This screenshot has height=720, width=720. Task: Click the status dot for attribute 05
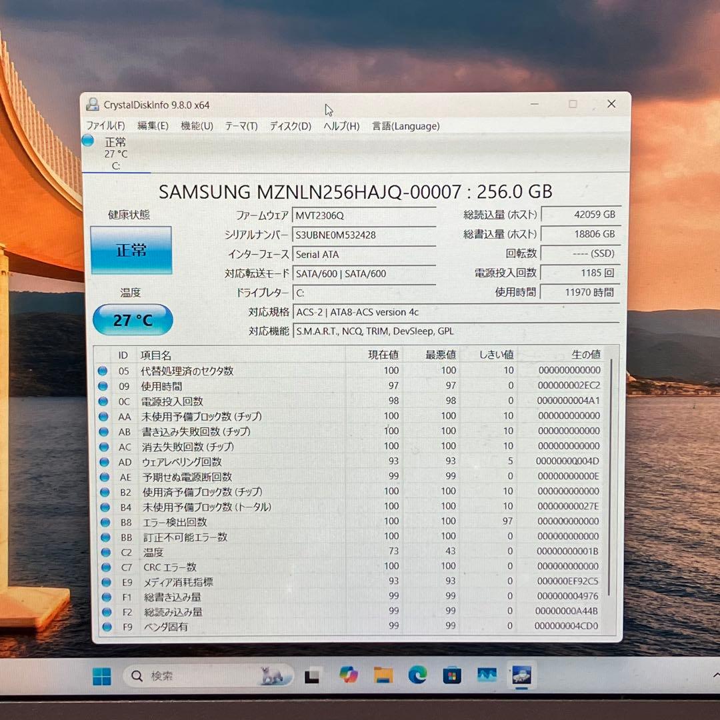click(103, 371)
